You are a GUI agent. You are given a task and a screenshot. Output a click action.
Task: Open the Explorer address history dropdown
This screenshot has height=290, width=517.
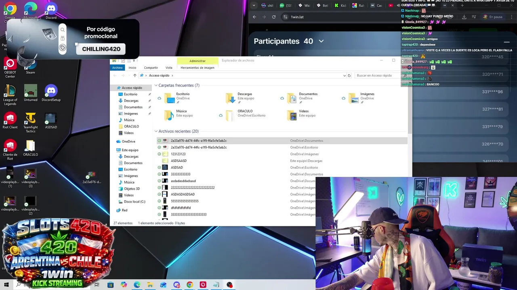(x=344, y=75)
